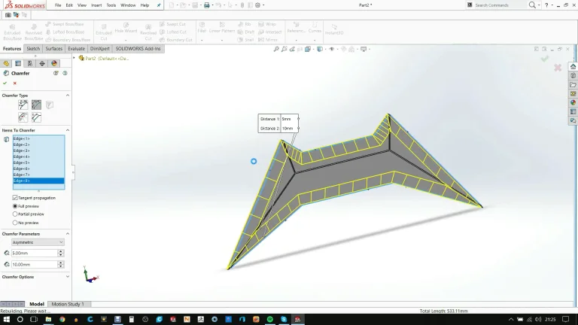
Task: Open the DisplayManager appearance tab icon
Action: pyautogui.click(x=54, y=63)
